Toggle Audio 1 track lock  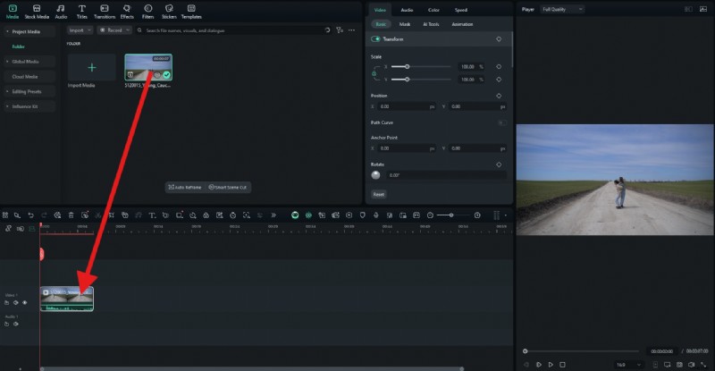[x=7, y=324]
